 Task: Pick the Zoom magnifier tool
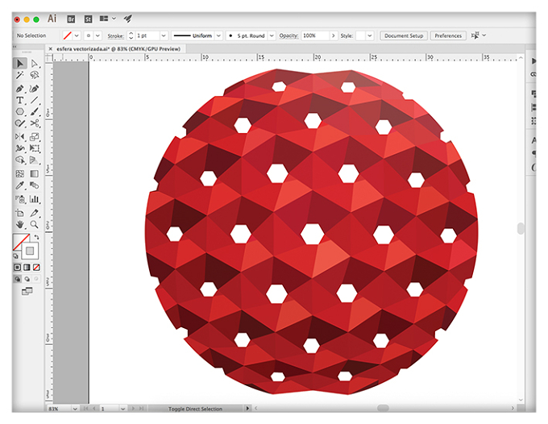[x=34, y=224]
